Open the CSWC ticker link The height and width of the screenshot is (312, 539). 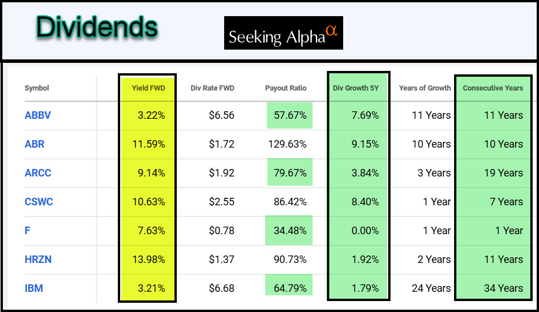39,202
